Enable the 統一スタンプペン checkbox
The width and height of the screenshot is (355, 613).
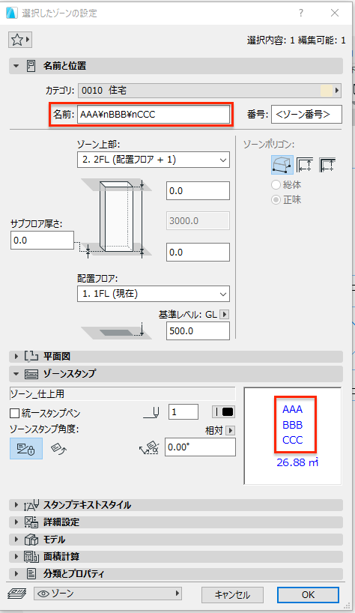coord(14,413)
